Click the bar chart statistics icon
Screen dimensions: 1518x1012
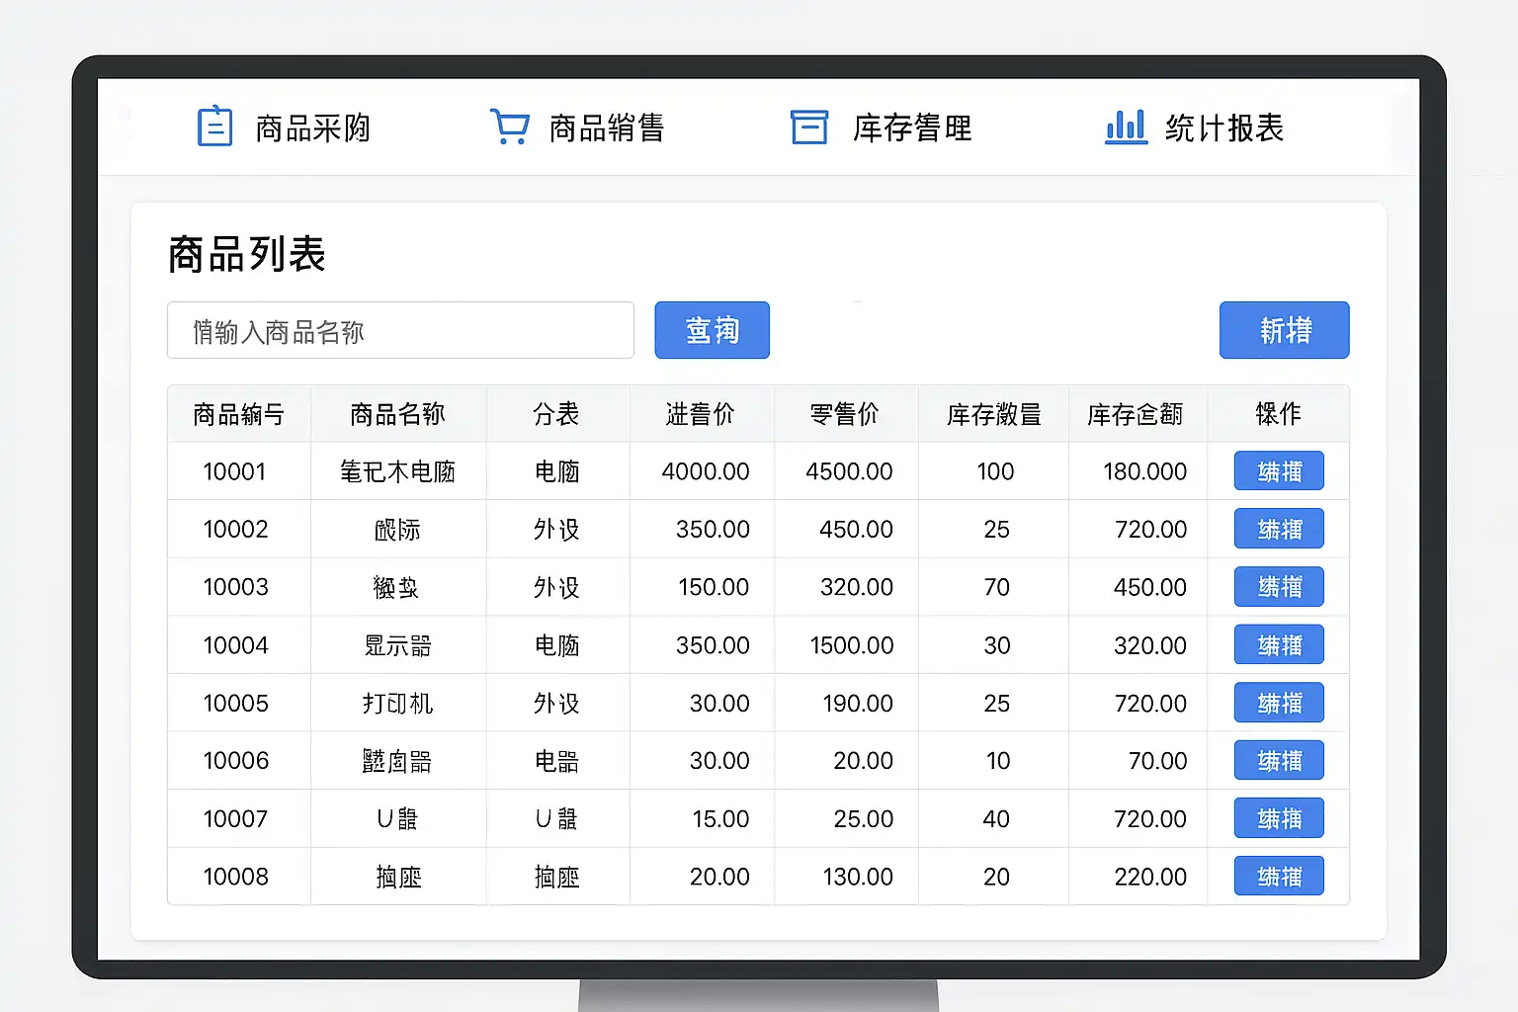1126,126
